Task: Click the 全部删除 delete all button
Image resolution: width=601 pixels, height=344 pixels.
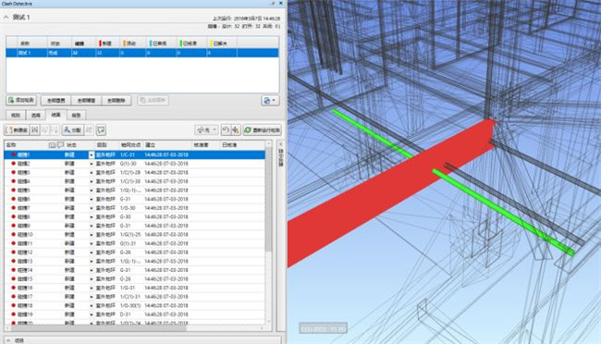Action: (x=117, y=101)
